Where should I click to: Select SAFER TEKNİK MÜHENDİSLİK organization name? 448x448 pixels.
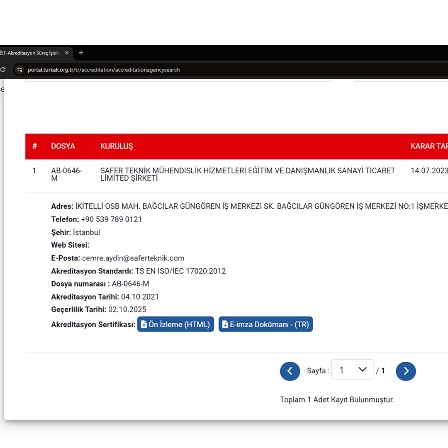pyautogui.click(x=247, y=174)
